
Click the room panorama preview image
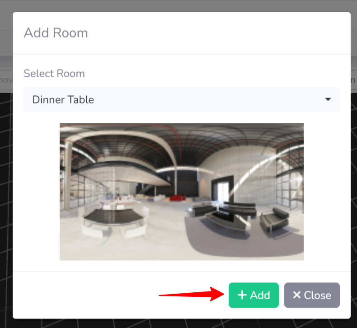[x=182, y=192]
